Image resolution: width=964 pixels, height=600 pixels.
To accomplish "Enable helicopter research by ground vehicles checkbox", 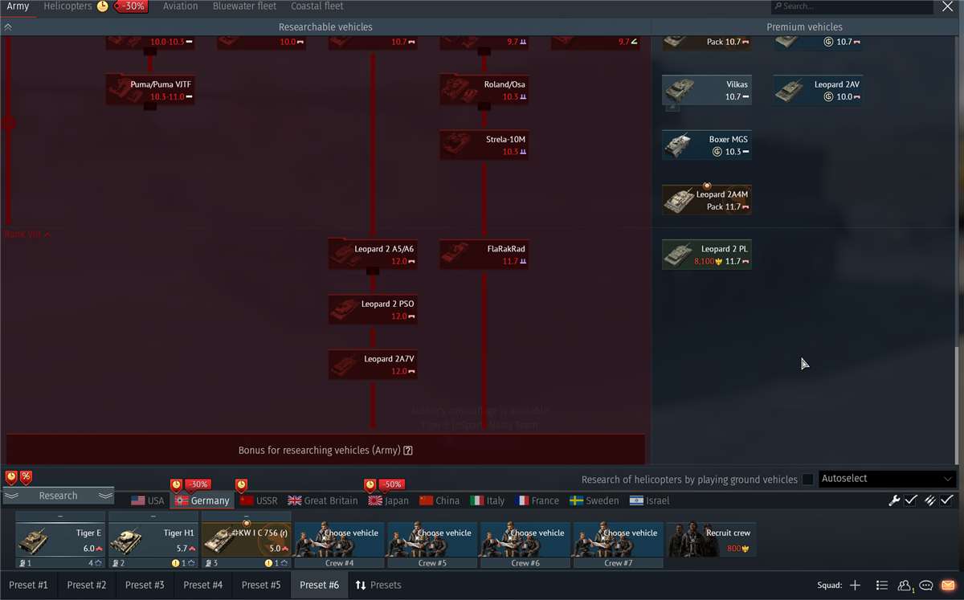I will click(x=808, y=480).
